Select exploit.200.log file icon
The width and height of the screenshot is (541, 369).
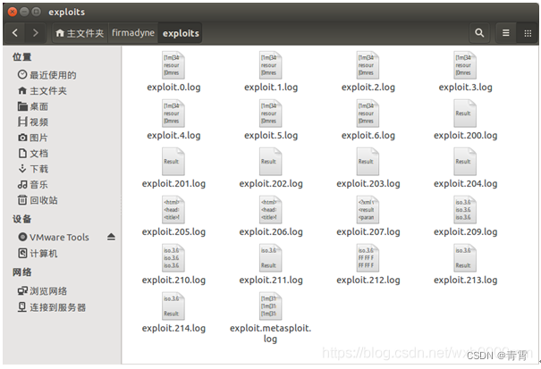pos(465,113)
